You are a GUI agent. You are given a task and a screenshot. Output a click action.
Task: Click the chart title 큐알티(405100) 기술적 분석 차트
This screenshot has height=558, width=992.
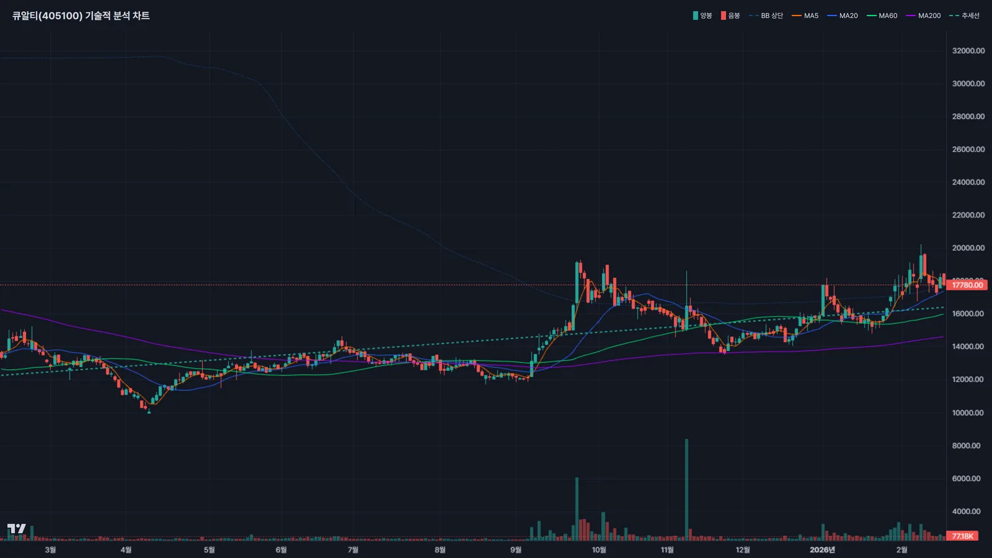coord(81,15)
